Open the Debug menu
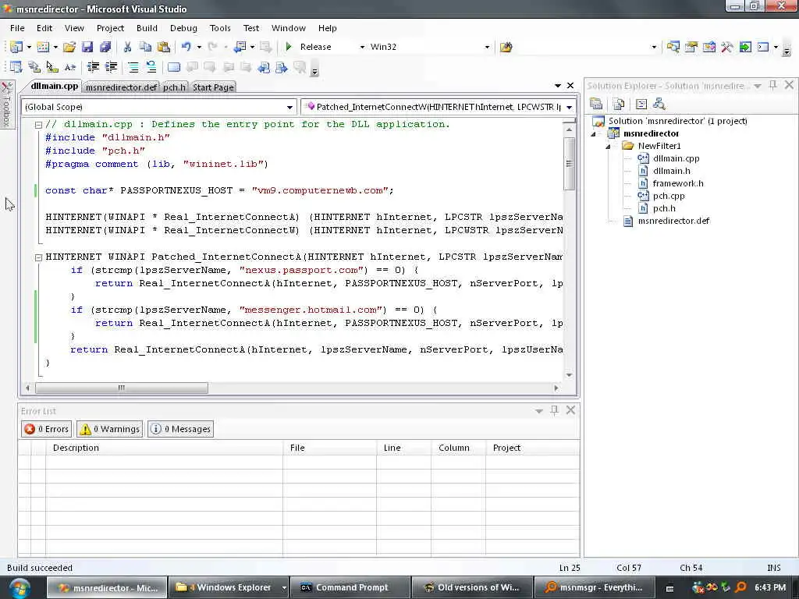799x599 pixels. click(x=183, y=28)
